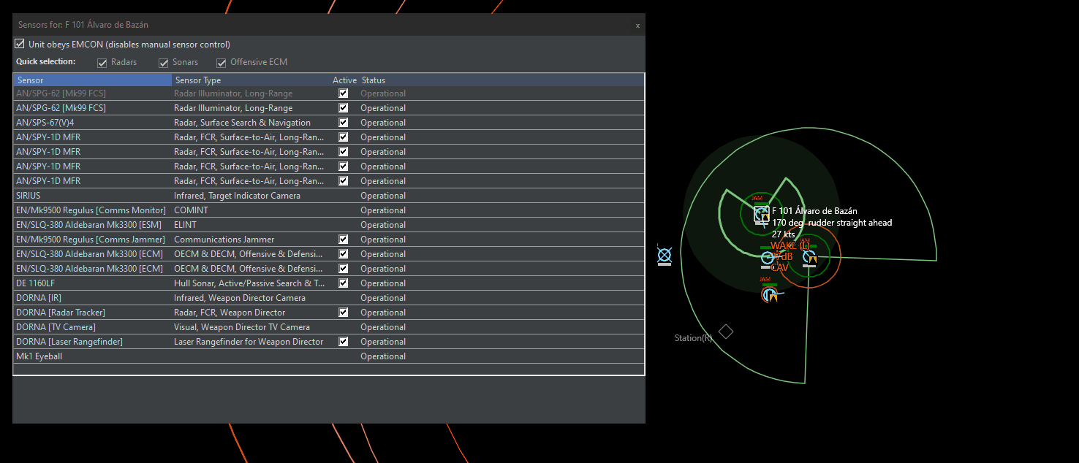
Task: Select the greyed-out AN/SPG-62 [Mk99 FCS] row
Action: (329, 93)
